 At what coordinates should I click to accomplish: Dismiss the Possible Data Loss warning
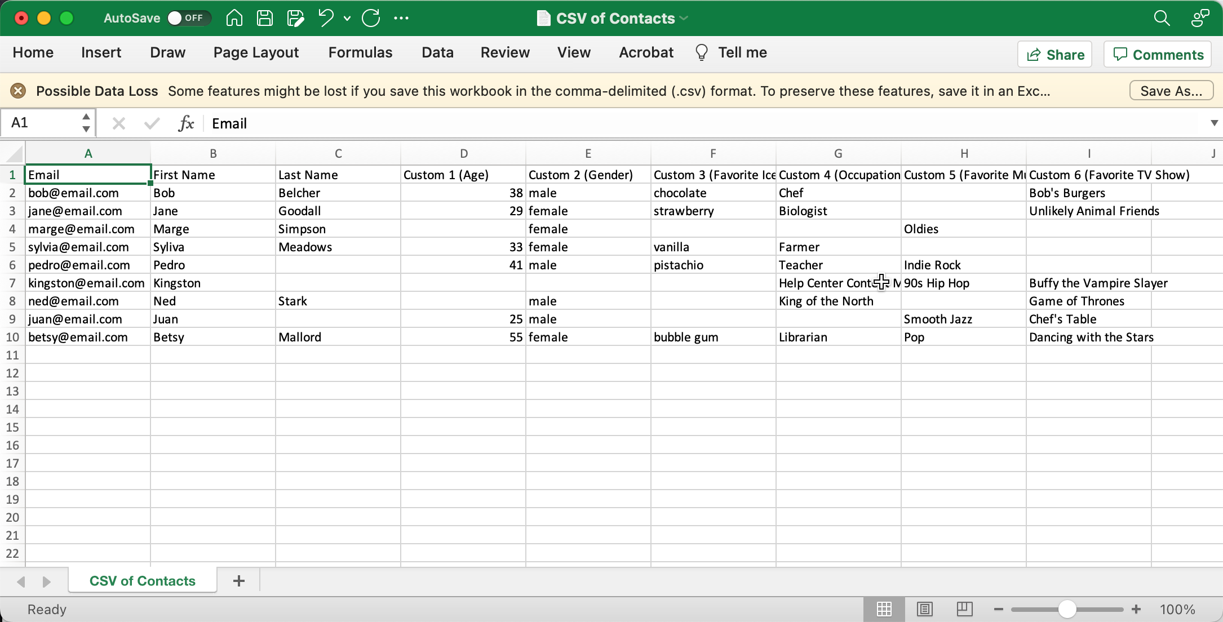[19, 90]
